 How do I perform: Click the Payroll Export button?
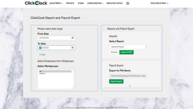(116, 81)
